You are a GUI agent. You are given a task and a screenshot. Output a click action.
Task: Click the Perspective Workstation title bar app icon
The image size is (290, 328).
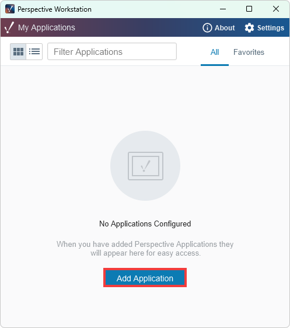10,9
